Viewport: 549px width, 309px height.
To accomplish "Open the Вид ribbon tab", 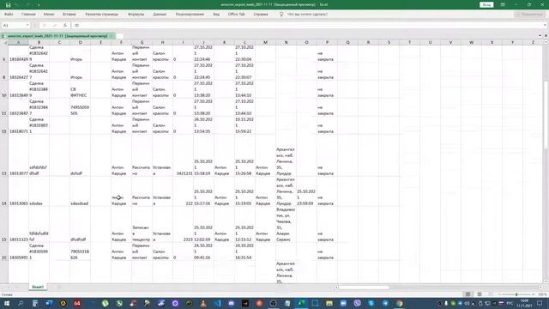I will [216, 15].
